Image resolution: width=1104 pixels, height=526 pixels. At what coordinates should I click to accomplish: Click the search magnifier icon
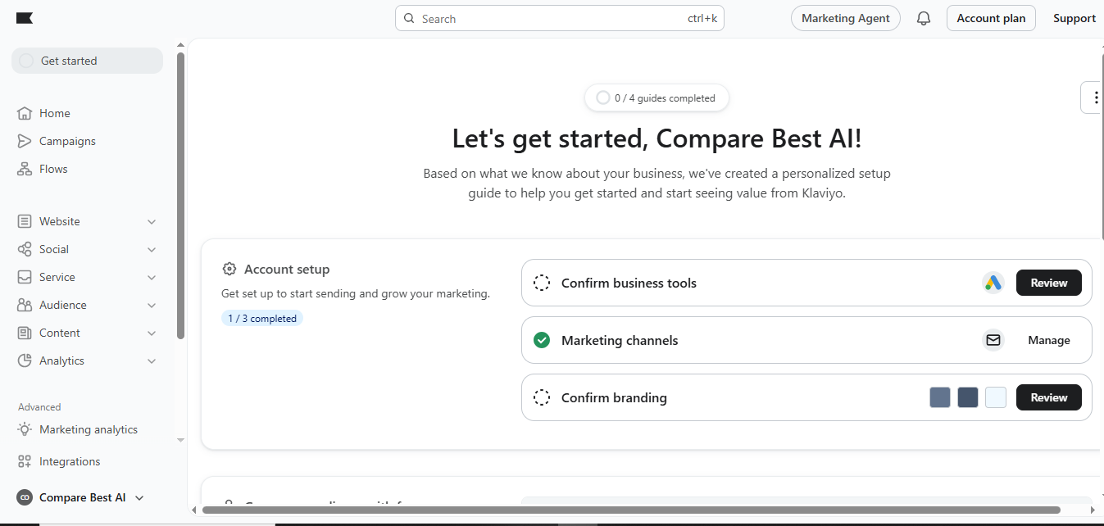(409, 18)
